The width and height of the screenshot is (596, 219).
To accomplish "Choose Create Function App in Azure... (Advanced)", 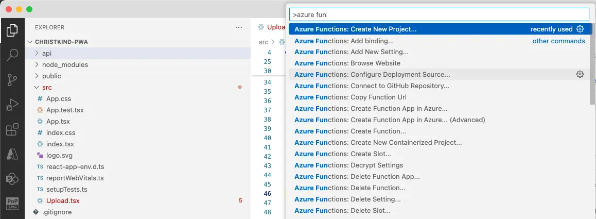I will point(440,120).
